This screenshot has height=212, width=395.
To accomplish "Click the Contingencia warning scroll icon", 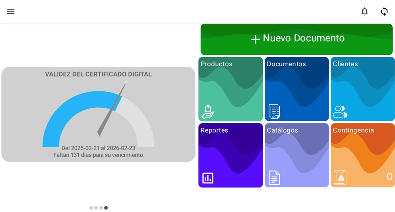I will [x=340, y=178].
